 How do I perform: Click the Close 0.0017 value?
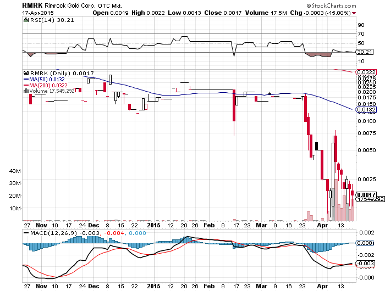(223, 13)
